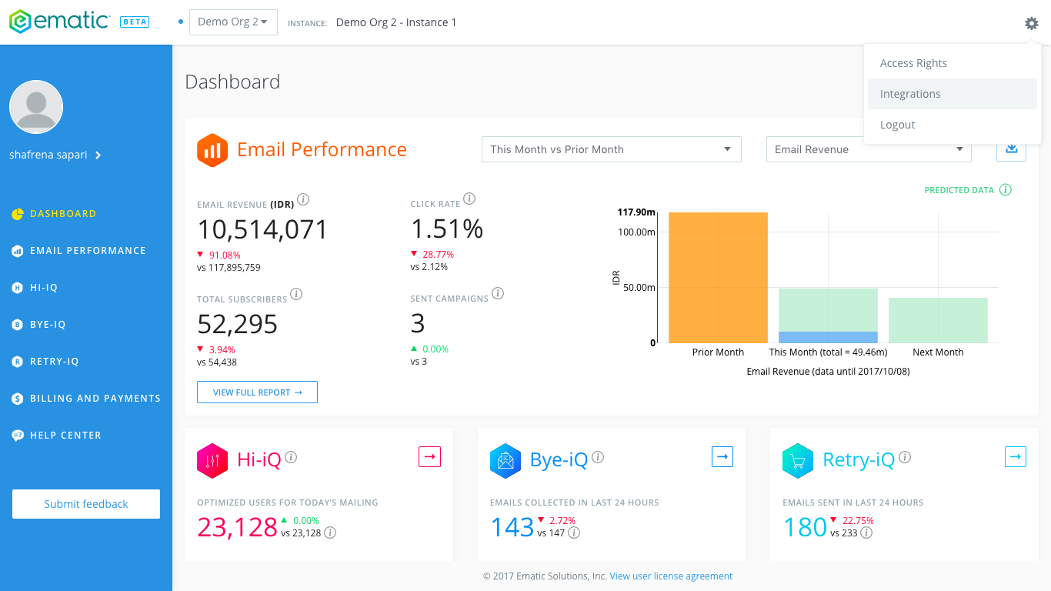Show info for Sent Campaigns
This screenshot has width=1051, height=591.
[x=498, y=293]
